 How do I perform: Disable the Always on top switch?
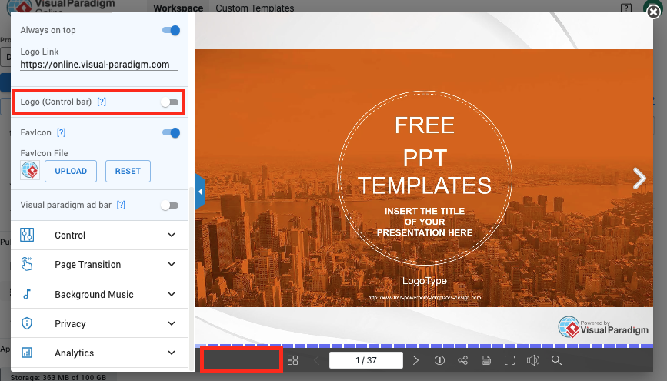tap(171, 31)
